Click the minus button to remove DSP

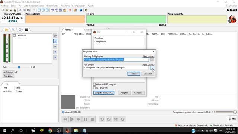pyautogui.click(x=55, y=47)
